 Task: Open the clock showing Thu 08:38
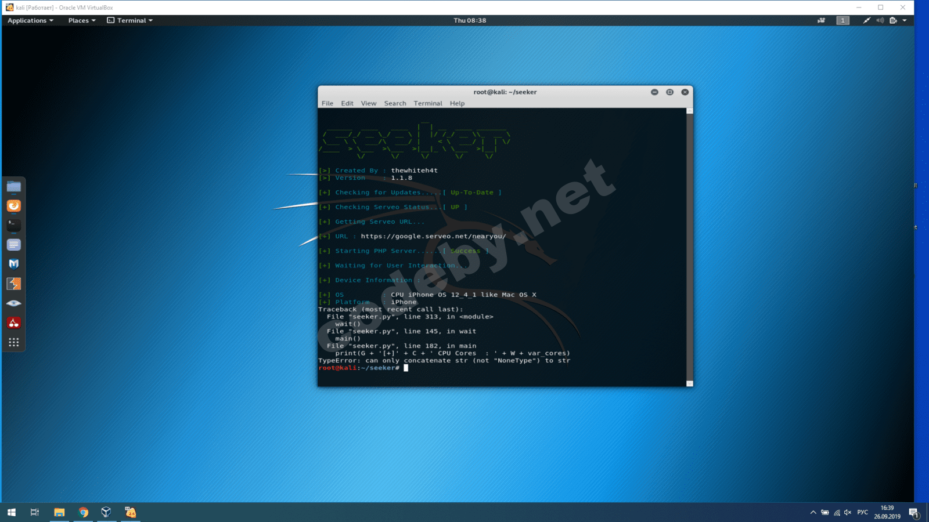(x=470, y=20)
